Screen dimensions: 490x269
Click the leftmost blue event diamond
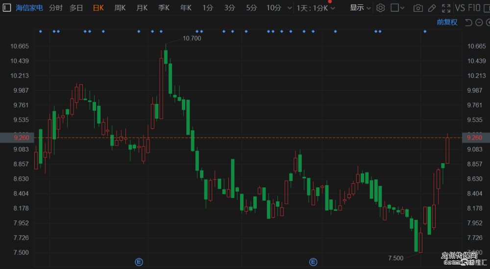pyautogui.click(x=40, y=31)
